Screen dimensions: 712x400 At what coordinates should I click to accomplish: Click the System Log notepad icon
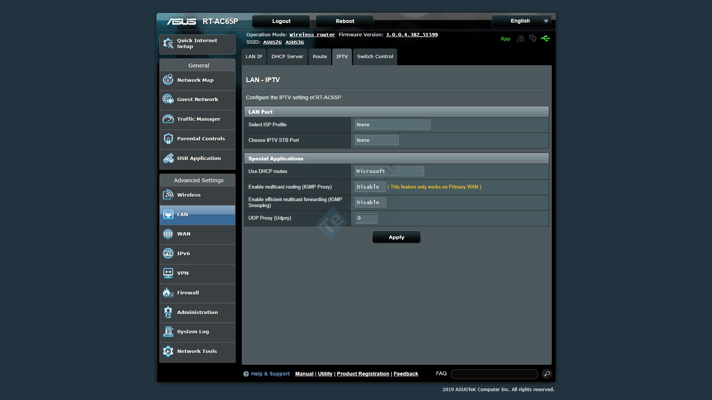pos(168,331)
